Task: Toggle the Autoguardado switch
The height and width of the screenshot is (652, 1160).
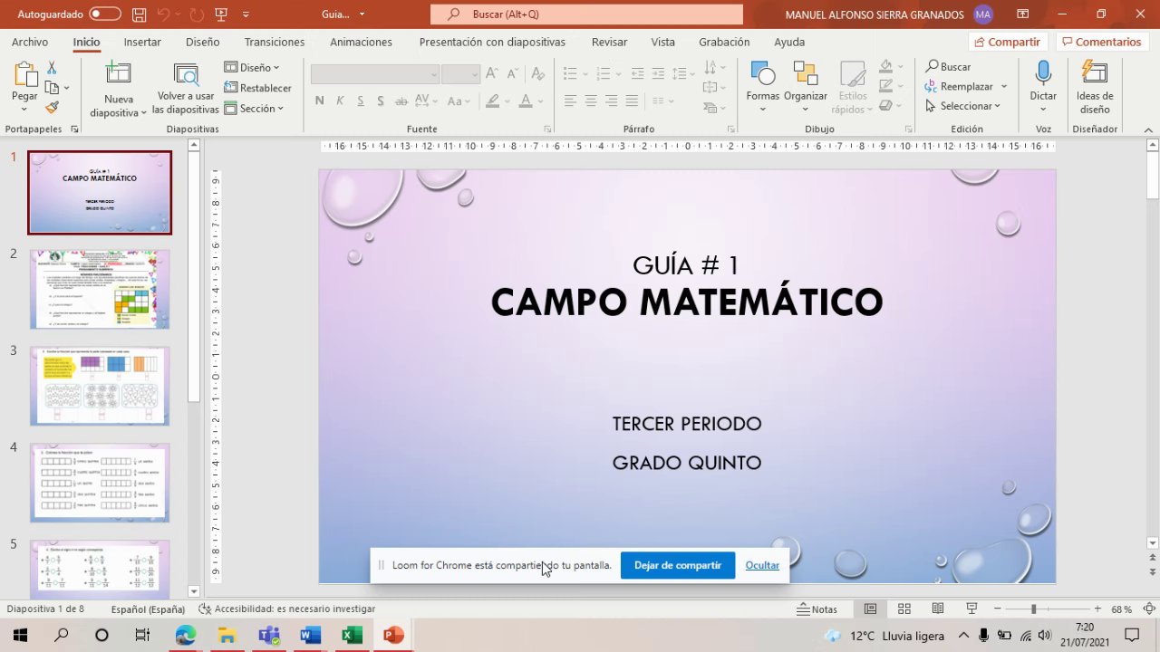Action: click(x=105, y=14)
